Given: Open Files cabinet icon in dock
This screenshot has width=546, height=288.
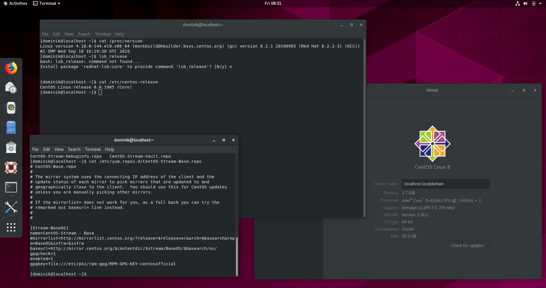Looking at the screenshot, I should tap(11, 128).
